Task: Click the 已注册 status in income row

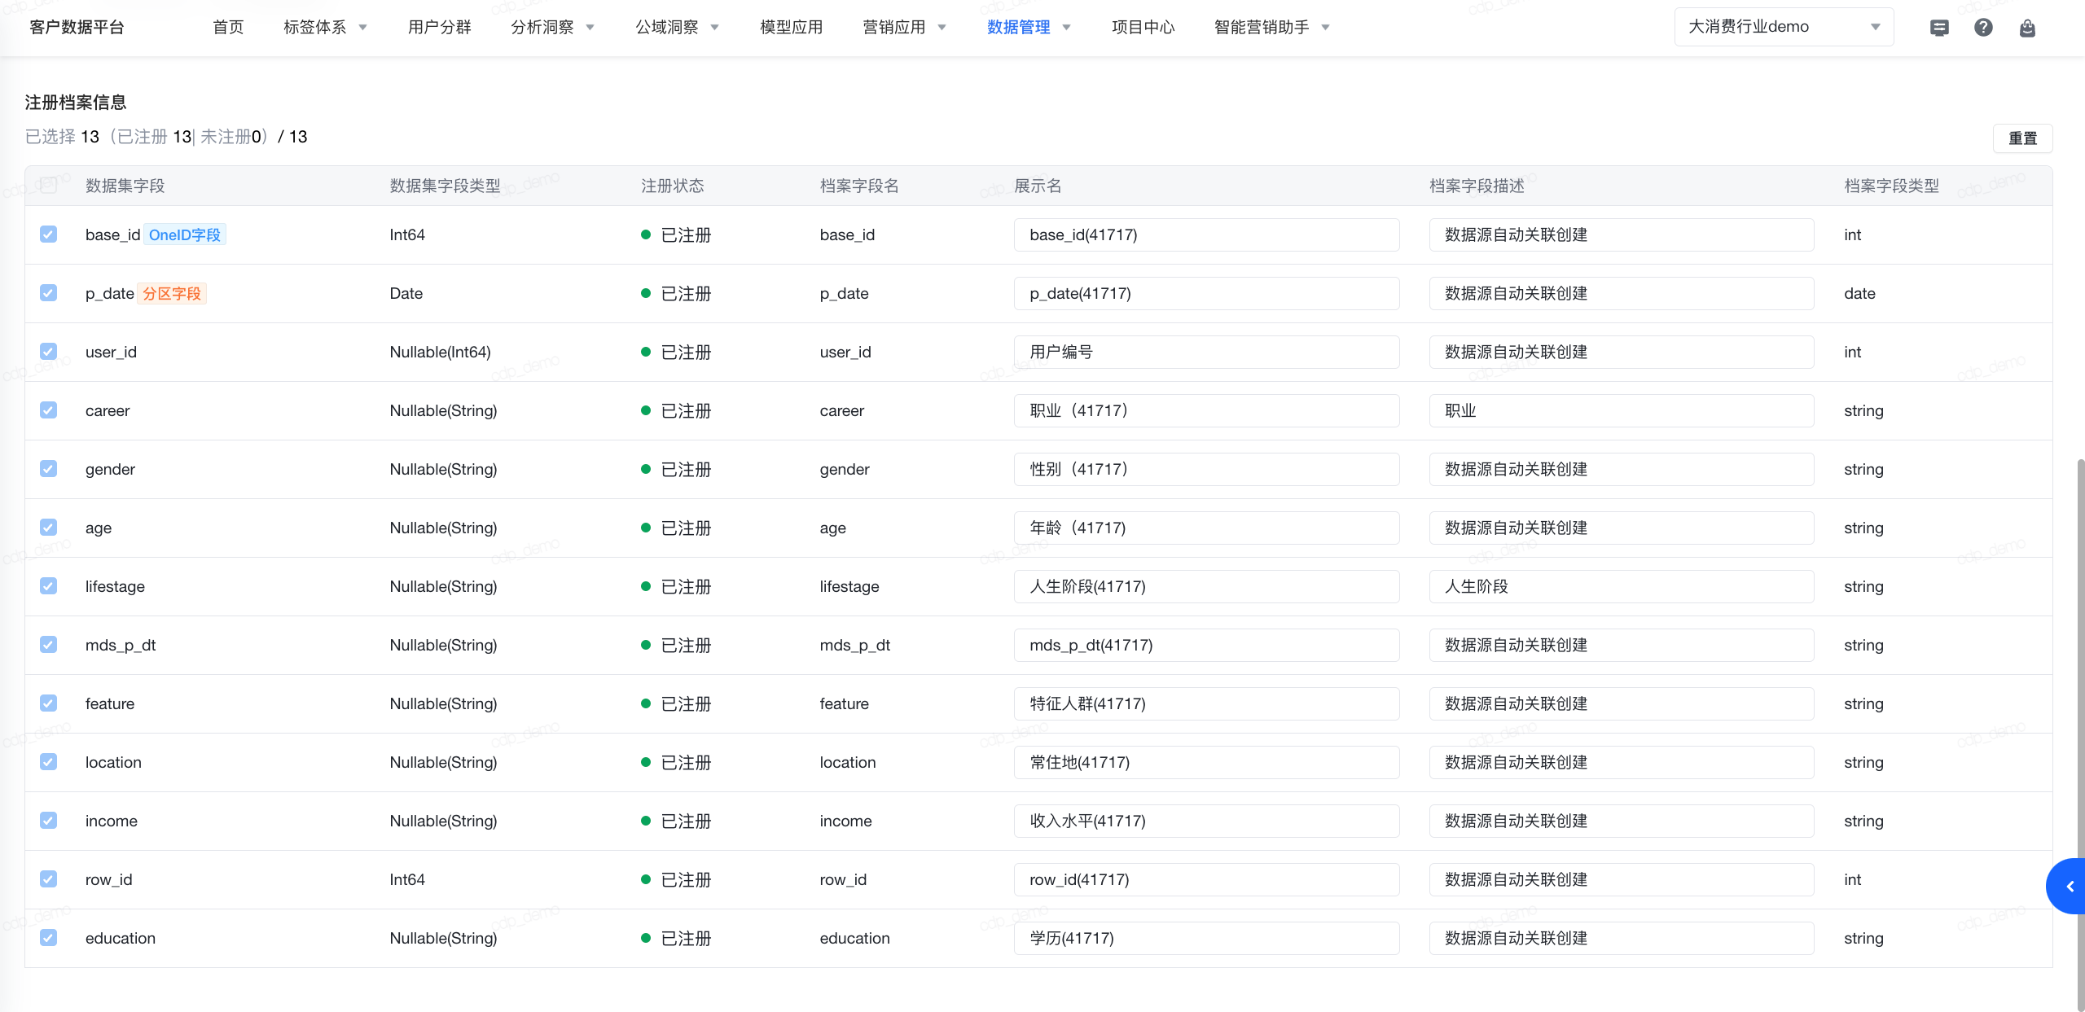Action: coord(676,821)
